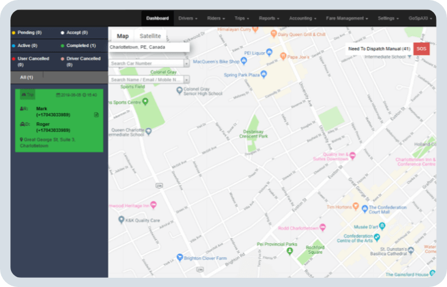Click the Quality Inn & Suites Downtown pin
Viewport: 447px width, 287px height.
[x=353, y=156]
